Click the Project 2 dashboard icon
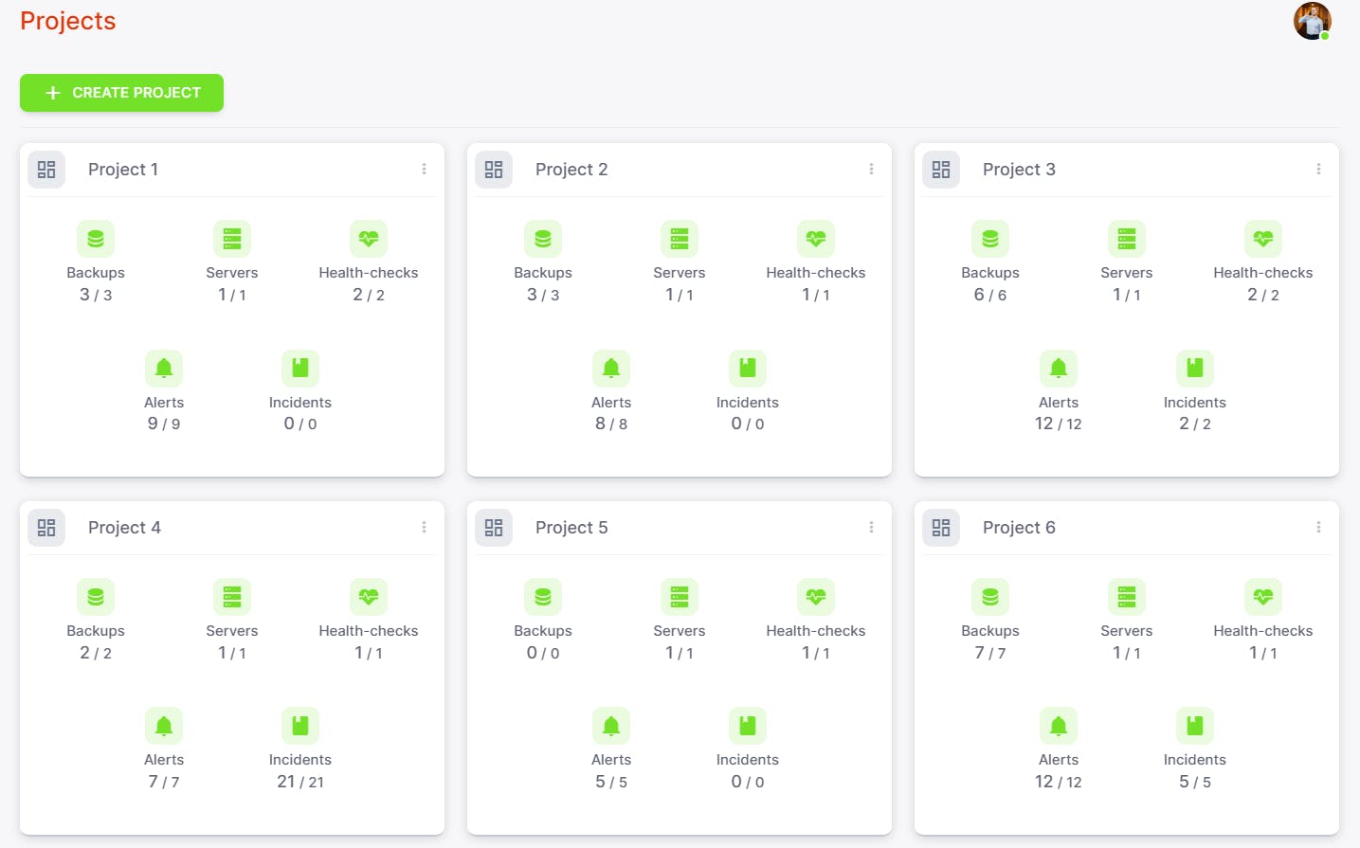Viewport: 1360px width, 848px height. click(494, 170)
